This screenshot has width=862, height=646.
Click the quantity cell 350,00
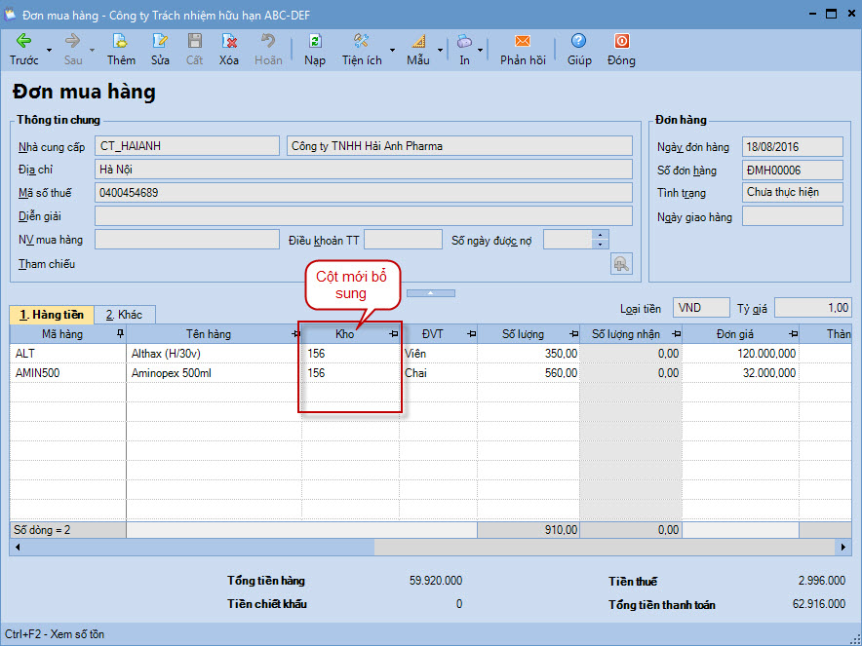coord(529,354)
